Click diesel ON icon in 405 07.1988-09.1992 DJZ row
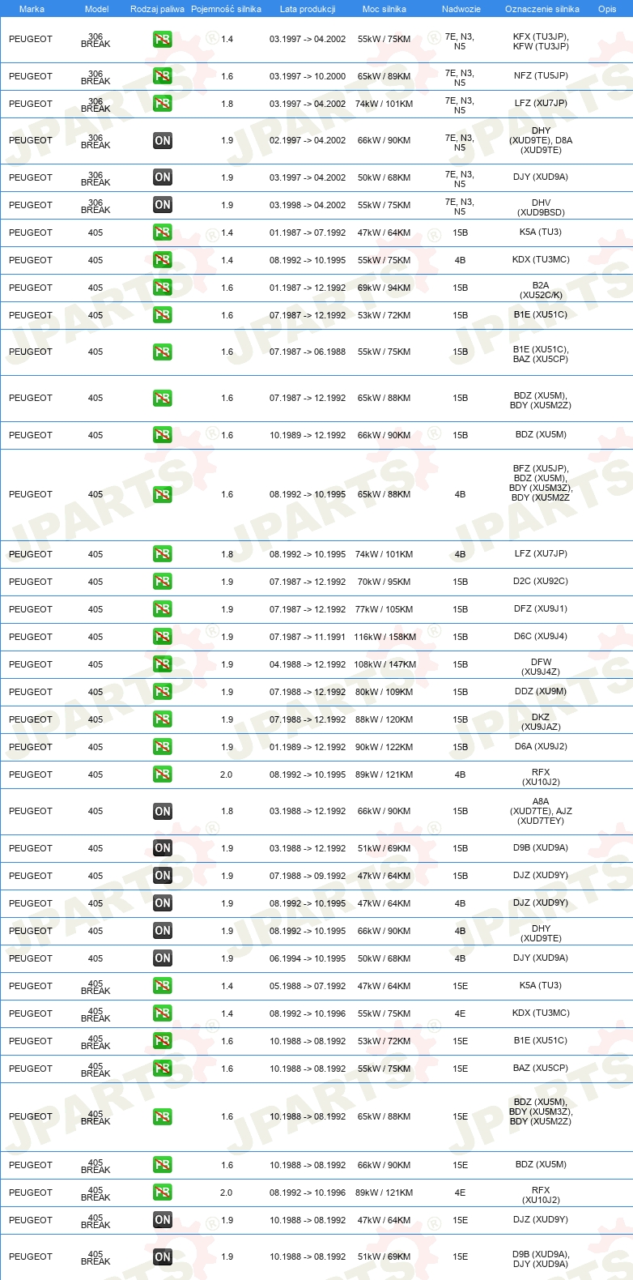Viewport: 633px width, 1280px height. coord(163,876)
